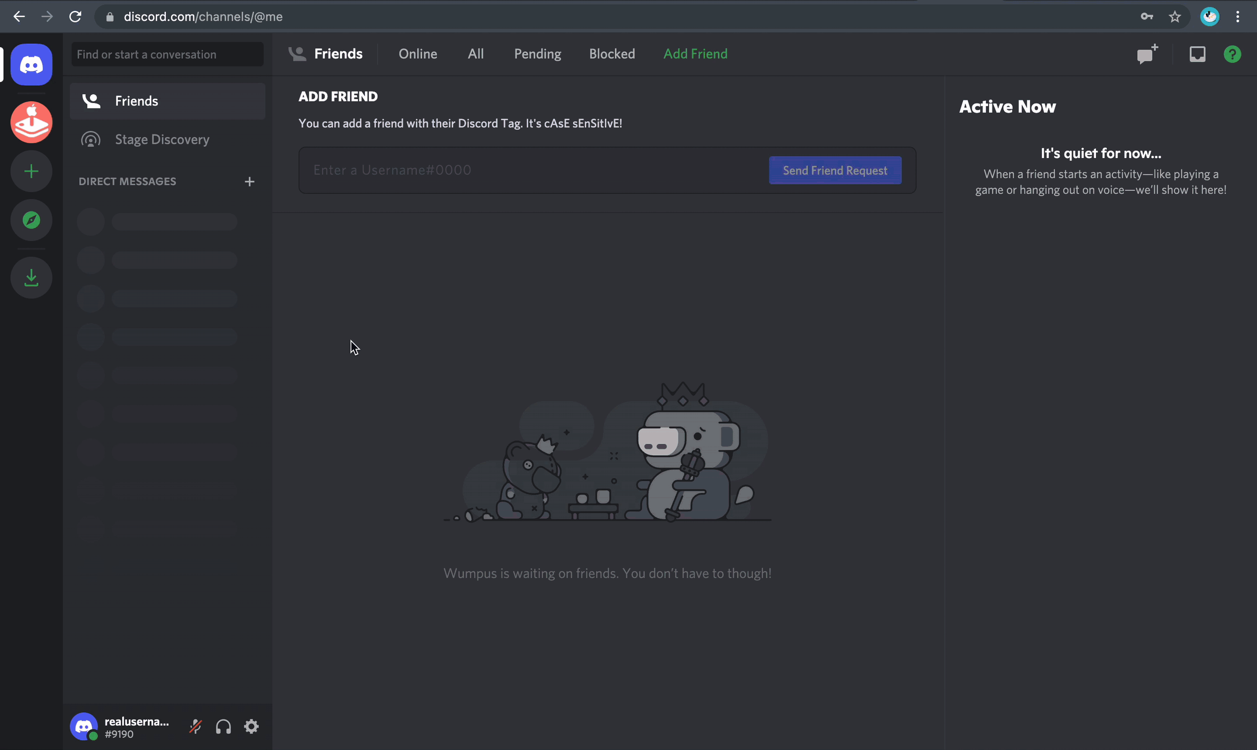Add a server with the plus icon
This screenshot has width=1257, height=750.
point(31,171)
